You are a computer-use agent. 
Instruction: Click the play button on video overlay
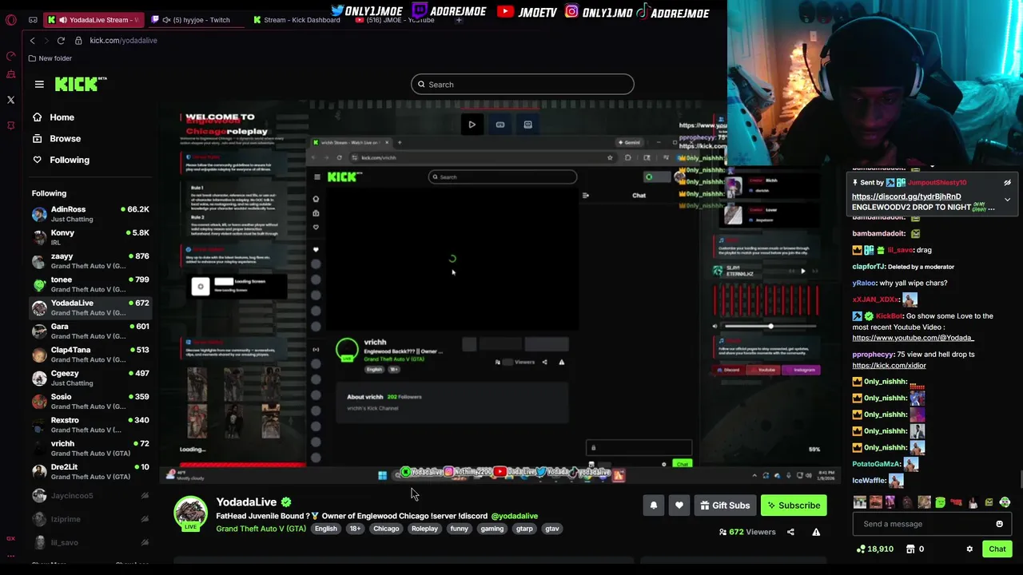472,125
